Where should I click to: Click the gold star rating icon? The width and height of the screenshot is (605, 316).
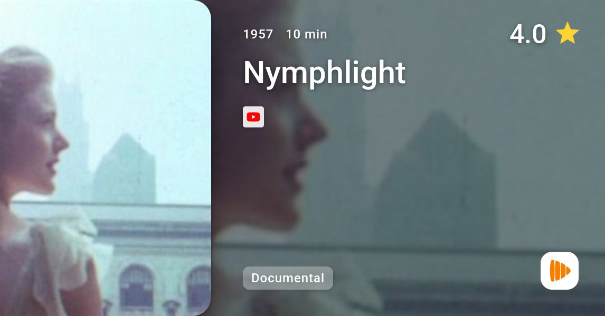pyautogui.click(x=567, y=34)
